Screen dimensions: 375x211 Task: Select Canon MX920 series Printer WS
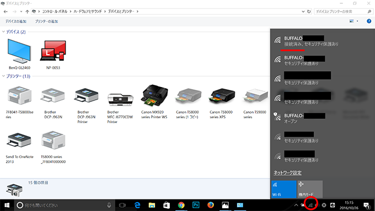coord(154,101)
